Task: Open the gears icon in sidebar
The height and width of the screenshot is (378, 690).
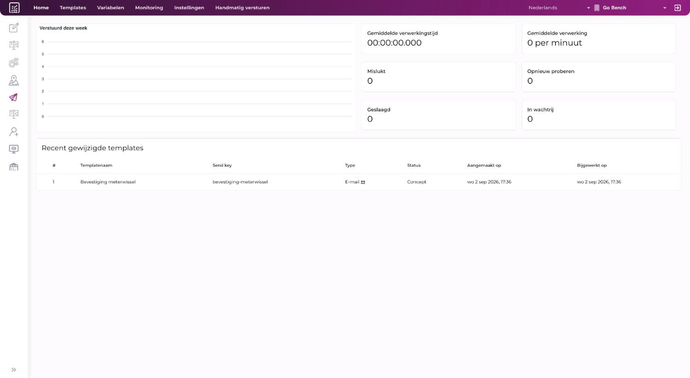Action: coord(14,63)
